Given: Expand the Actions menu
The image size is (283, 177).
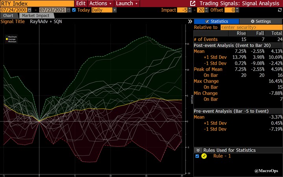Looking at the screenshot, I should 100,3.
